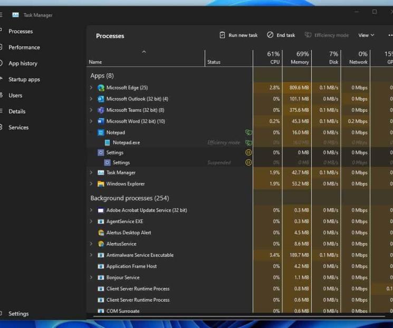Click the AgentService EXE icon
The height and width of the screenshot is (328, 393).
point(101,221)
